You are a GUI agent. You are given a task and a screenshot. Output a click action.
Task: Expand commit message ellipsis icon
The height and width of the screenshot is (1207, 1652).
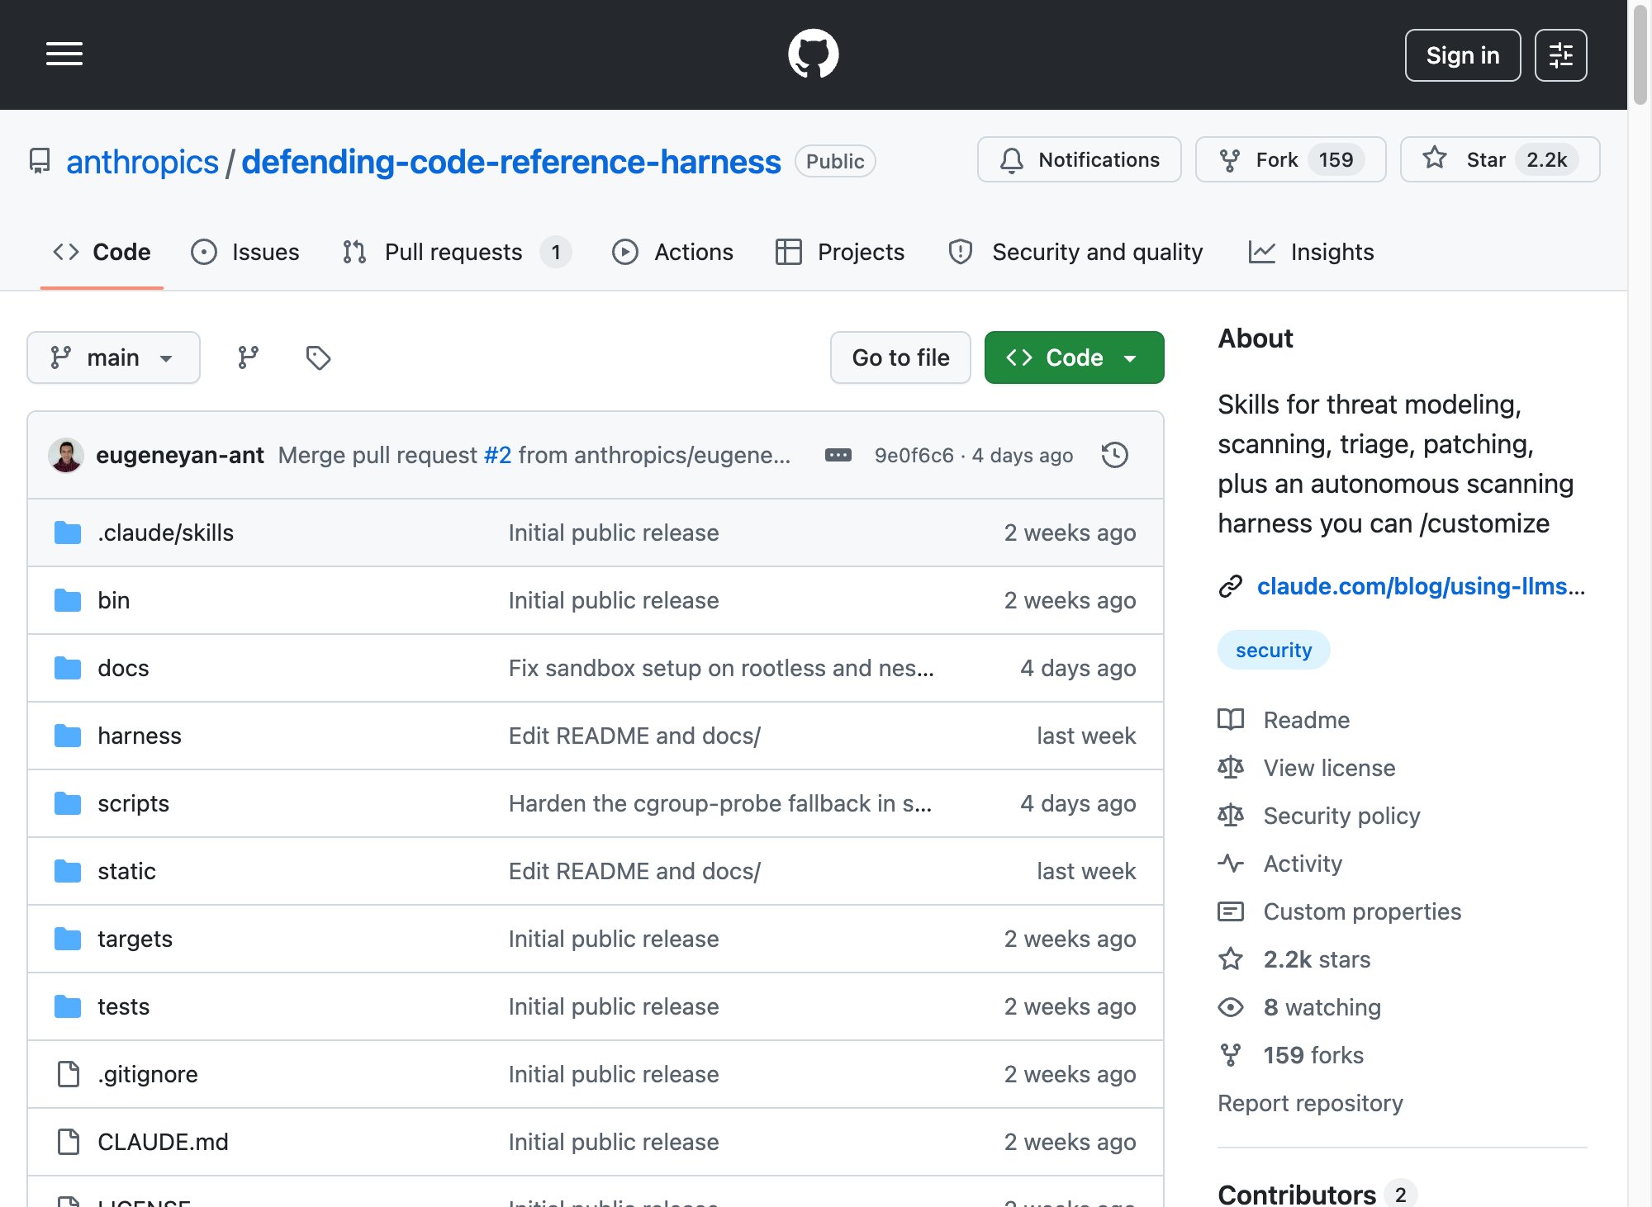tap(838, 455)
